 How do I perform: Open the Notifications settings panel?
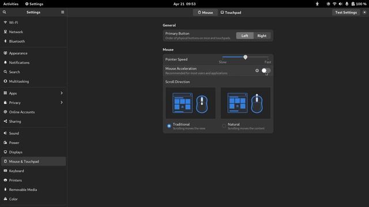[x=33, y=63]
